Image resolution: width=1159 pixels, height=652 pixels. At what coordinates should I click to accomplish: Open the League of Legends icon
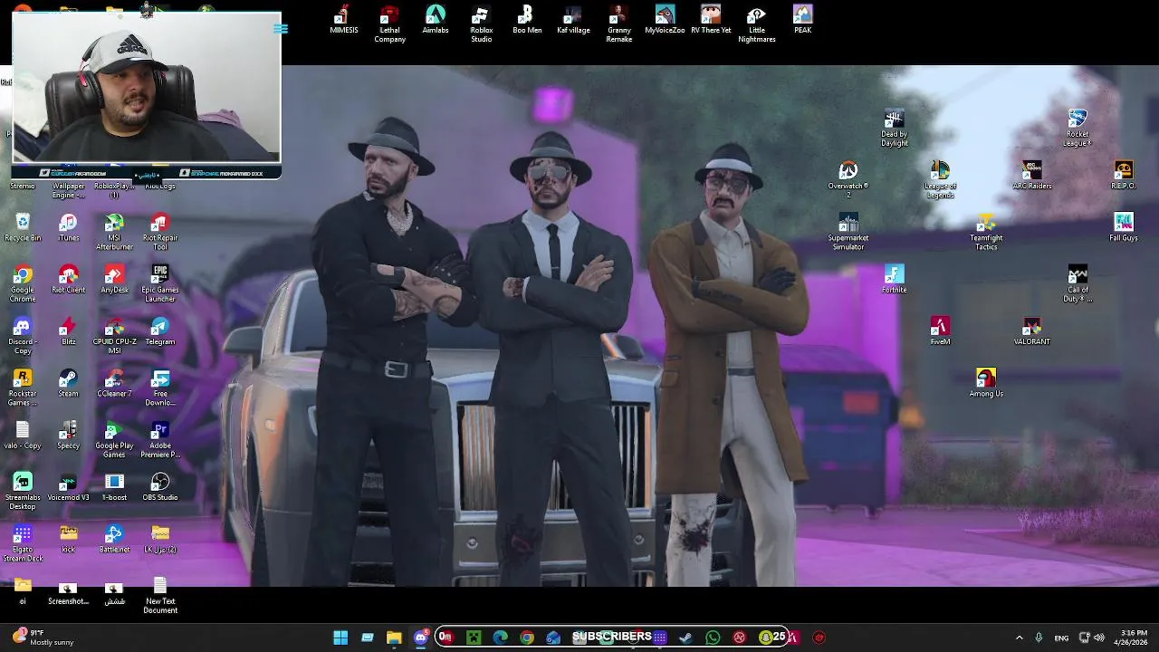click(940, 180)
